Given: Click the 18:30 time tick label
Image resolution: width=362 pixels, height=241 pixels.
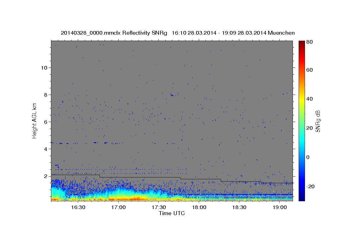Looking at the screenshot, I should point(240,208).
